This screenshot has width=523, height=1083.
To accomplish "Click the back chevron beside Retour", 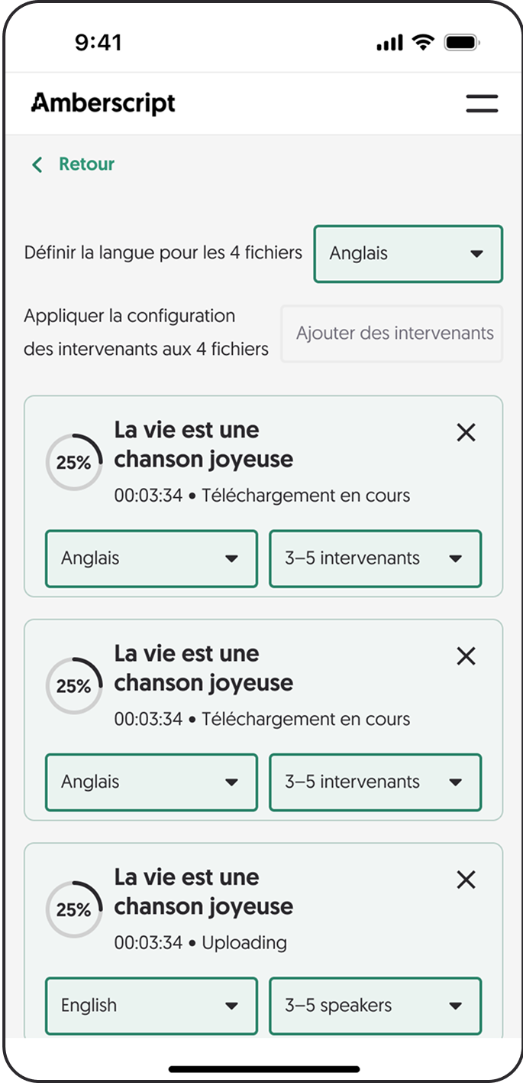I will point(37,164).
